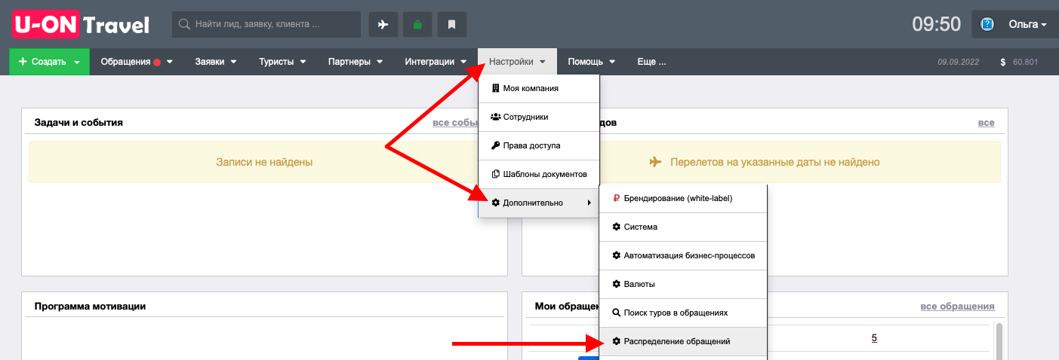Focus the lead and client search field
This screenshot has height=360, width=1059.
click(x=266, y=24)
